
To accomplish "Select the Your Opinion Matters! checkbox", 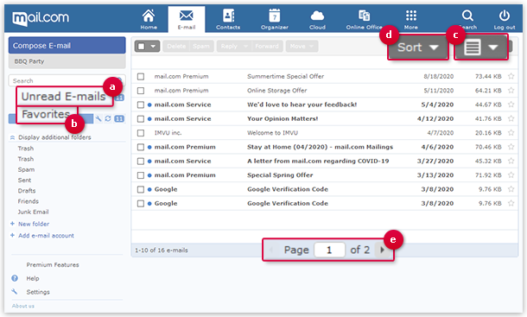I will click(141, 119).
